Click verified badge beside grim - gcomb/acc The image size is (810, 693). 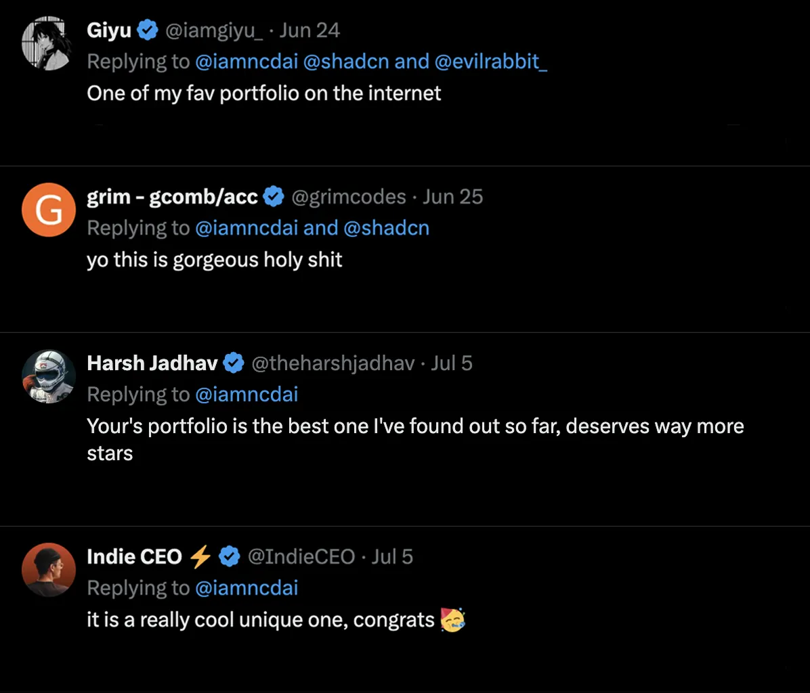(274, 197)
